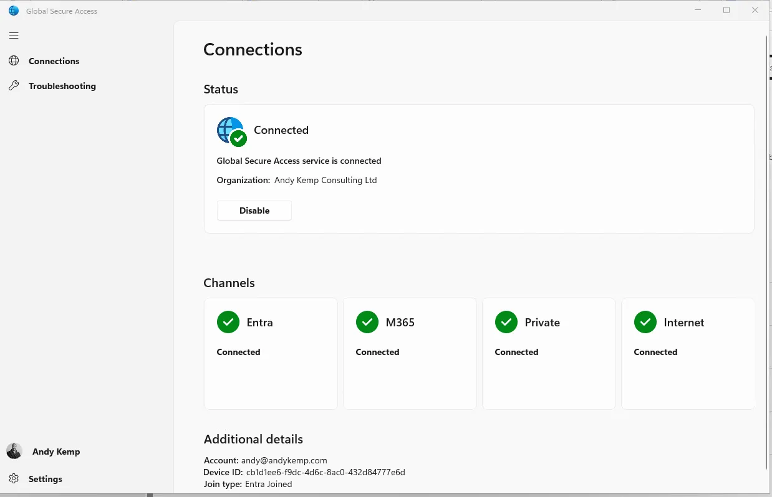772x497 pixels.
Task: Click Connected status under Internet
Action: [x=655, y=352]
